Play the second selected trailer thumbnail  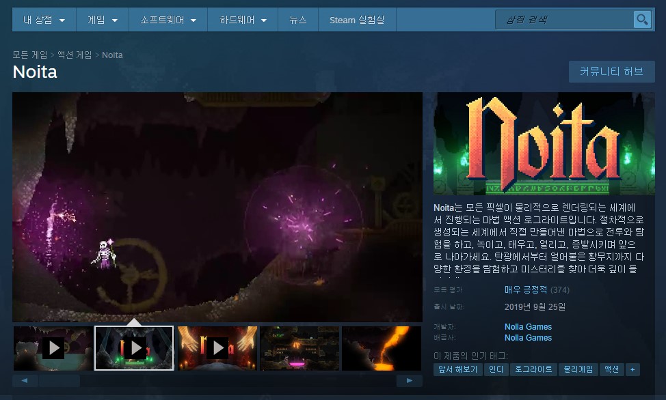135,348
